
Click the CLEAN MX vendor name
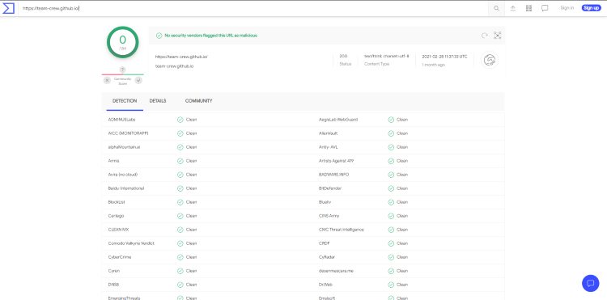118,230
